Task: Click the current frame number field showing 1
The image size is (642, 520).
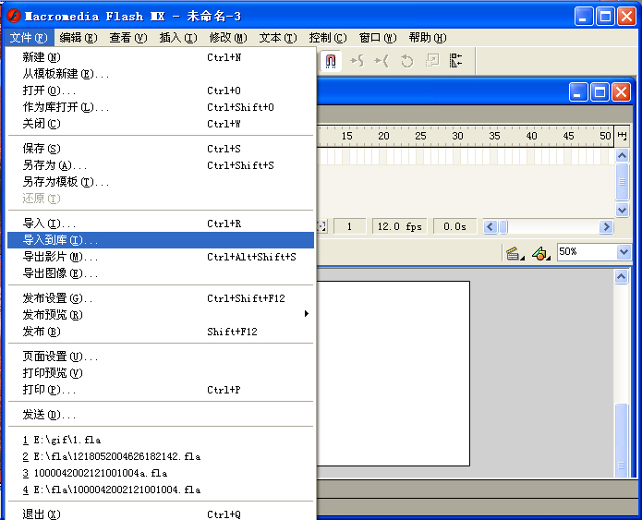Action: point(350,226)
